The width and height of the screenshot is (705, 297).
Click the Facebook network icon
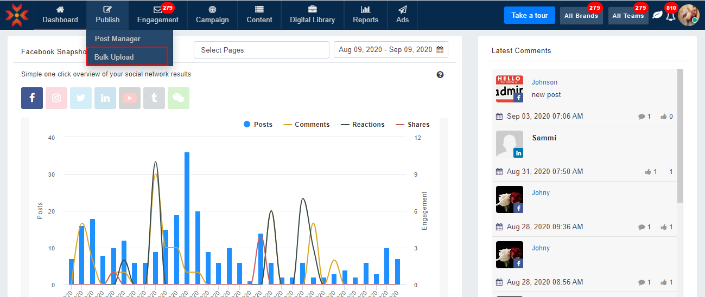pyautogui.click(x=32, y=98)
